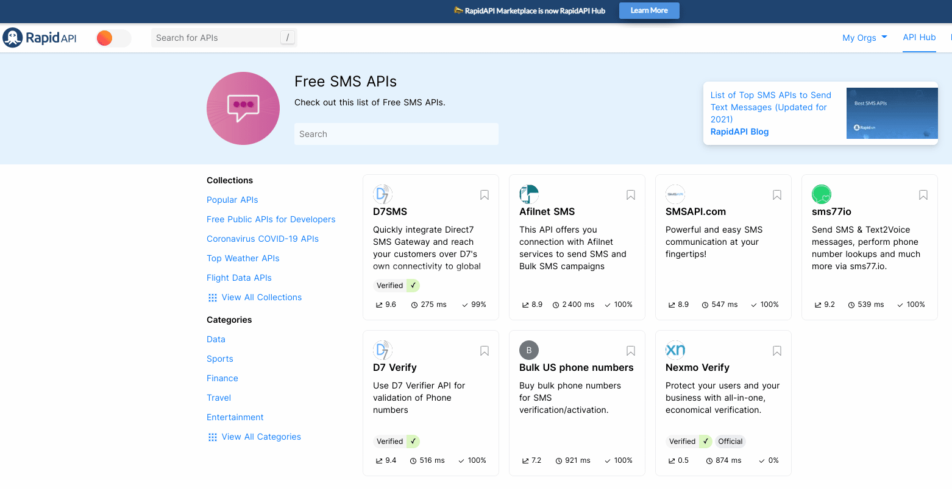Click the View All Collections grid icon
952x489 pixels.
[x=213, y=298]
